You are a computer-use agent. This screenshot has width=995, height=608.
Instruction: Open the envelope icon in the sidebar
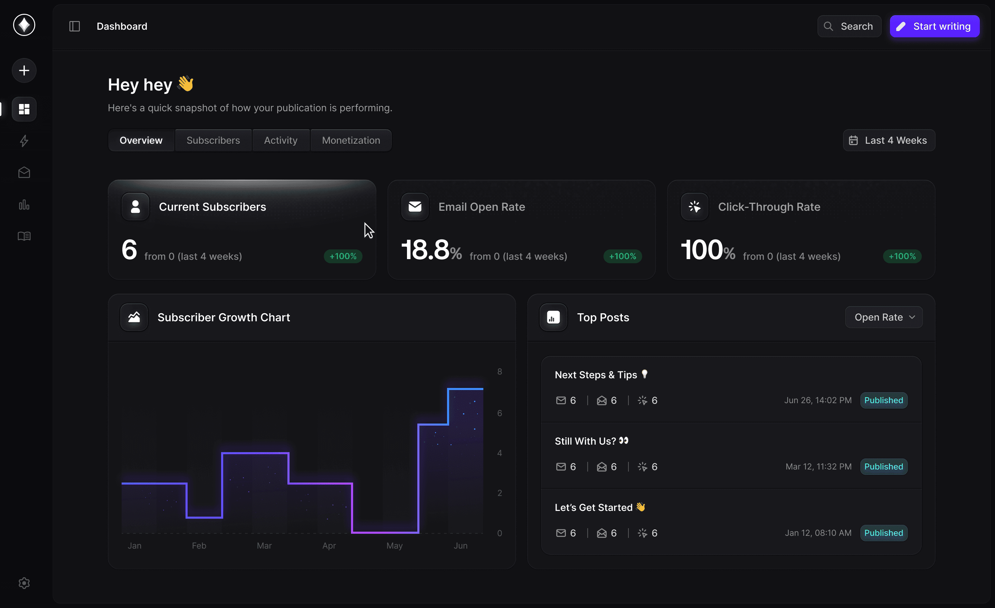click(24, 173)
